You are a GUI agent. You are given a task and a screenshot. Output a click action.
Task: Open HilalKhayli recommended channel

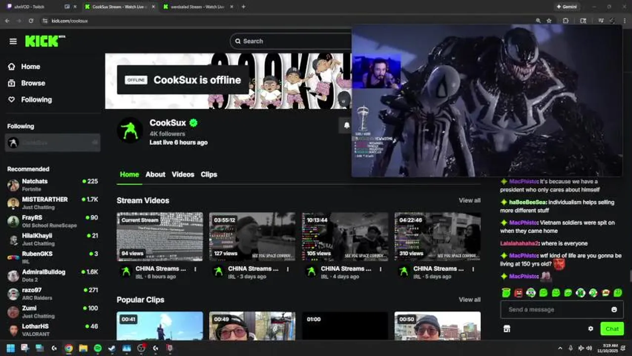point(53,239)
